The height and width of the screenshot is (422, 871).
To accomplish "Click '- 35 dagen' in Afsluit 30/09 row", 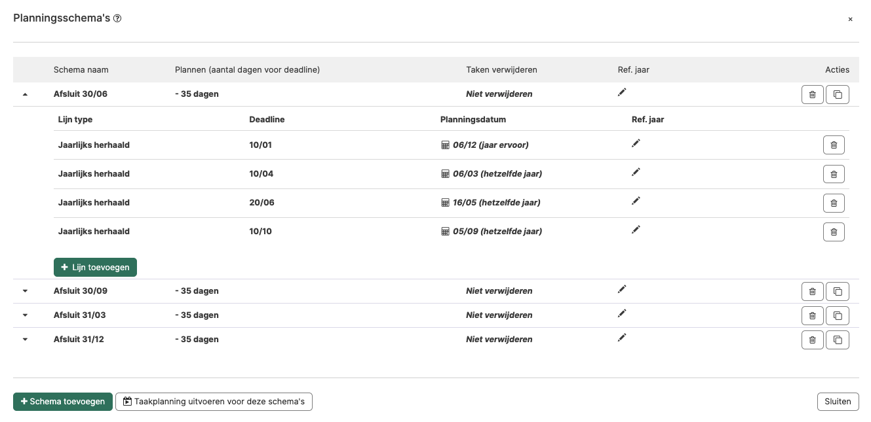I will pos(197,291).
